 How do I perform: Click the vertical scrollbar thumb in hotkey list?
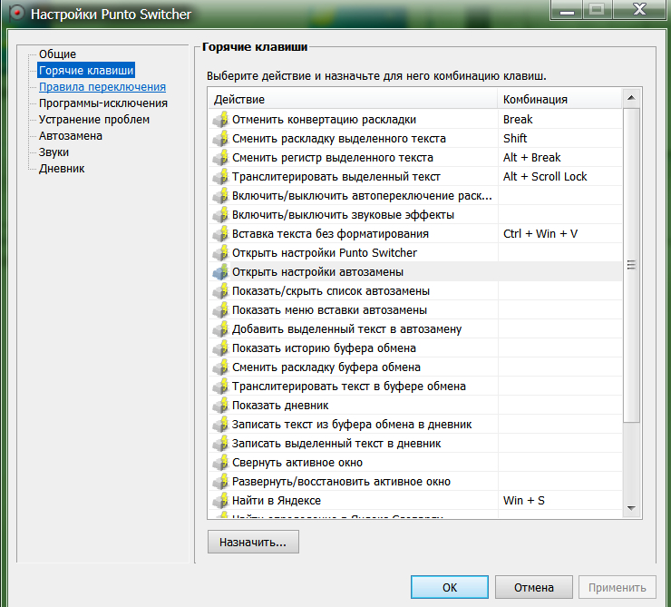[631, 265]
